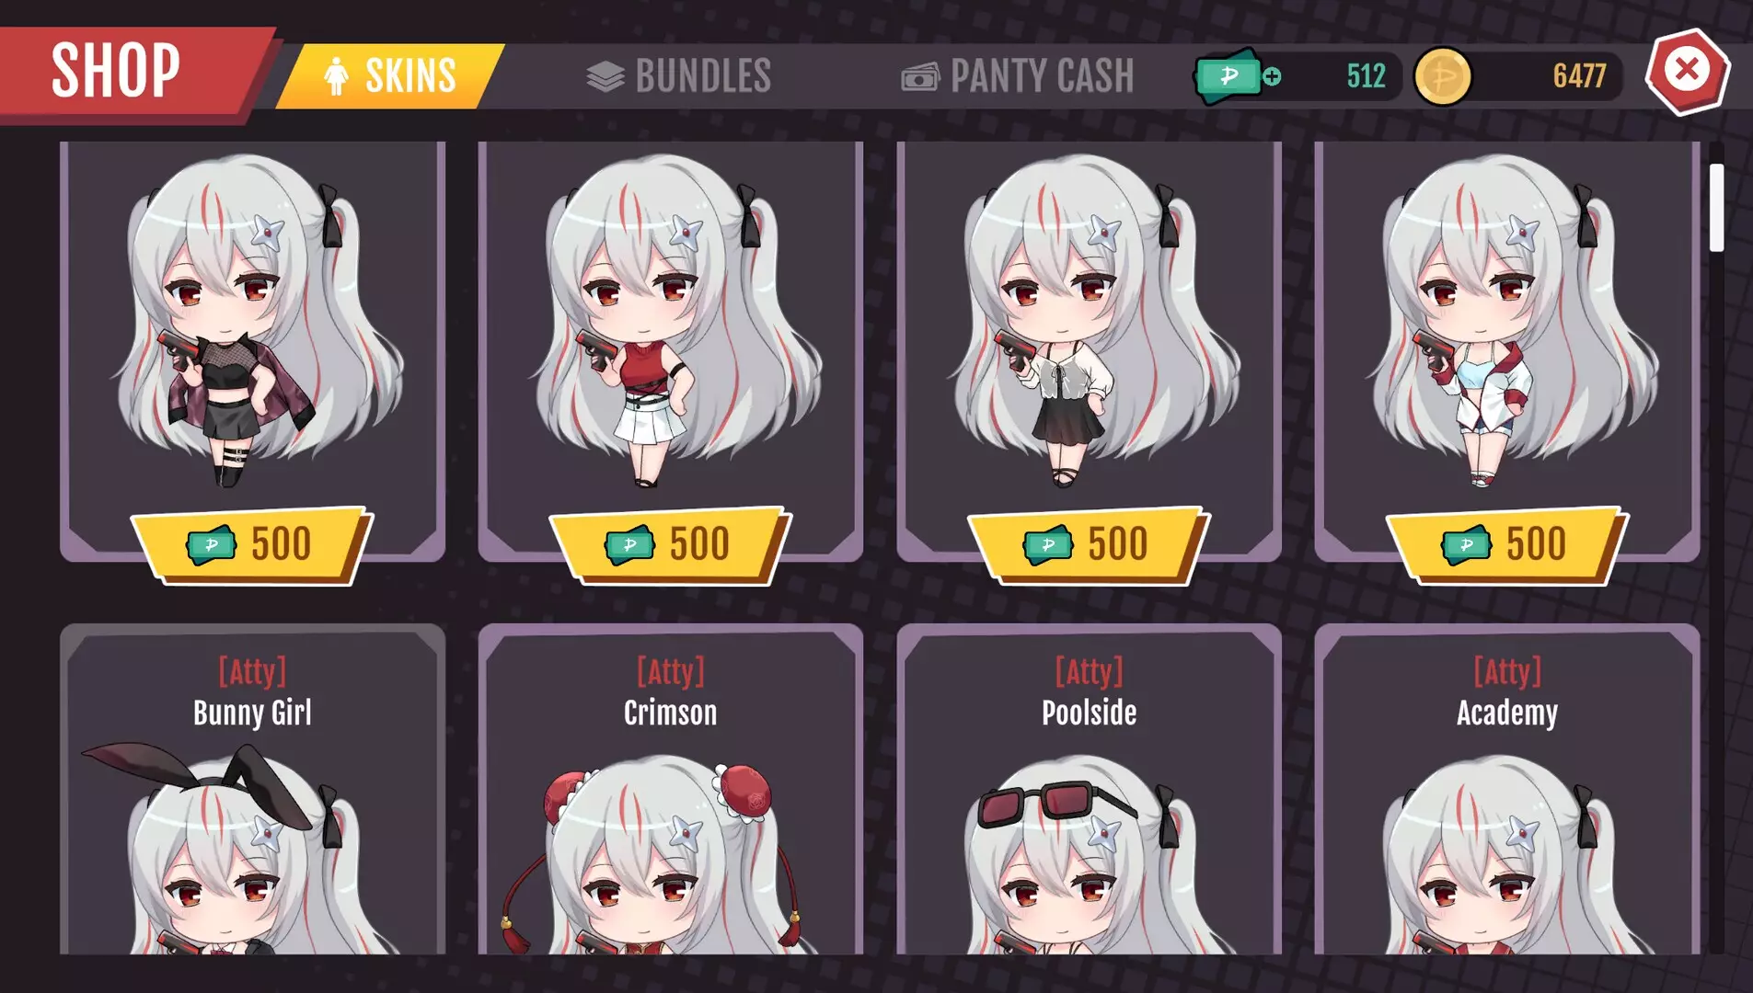Image resolution: width=1753 pixels, height=993 pixels.
Task: Buy the black jacket skin for 500
Action: 251,545
